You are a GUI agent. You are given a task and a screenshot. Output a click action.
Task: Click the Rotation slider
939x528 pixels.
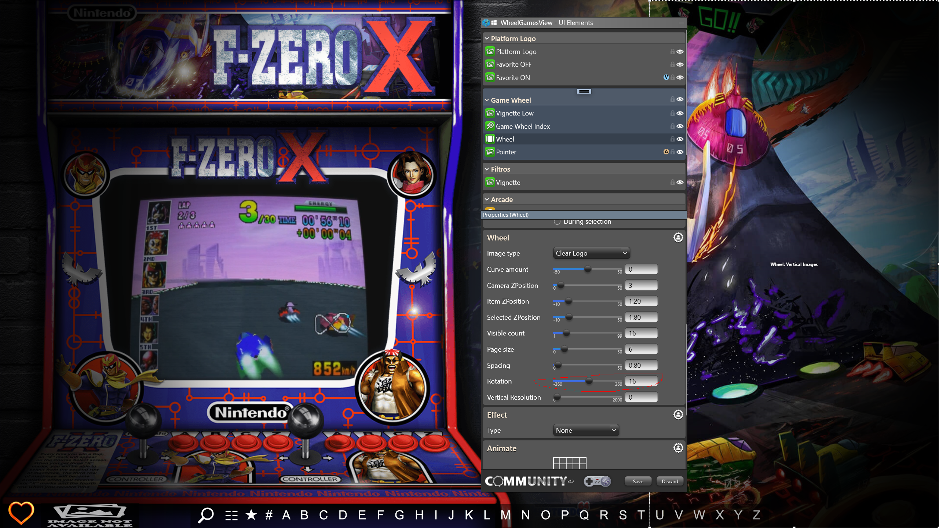click(x=587, y=381)
